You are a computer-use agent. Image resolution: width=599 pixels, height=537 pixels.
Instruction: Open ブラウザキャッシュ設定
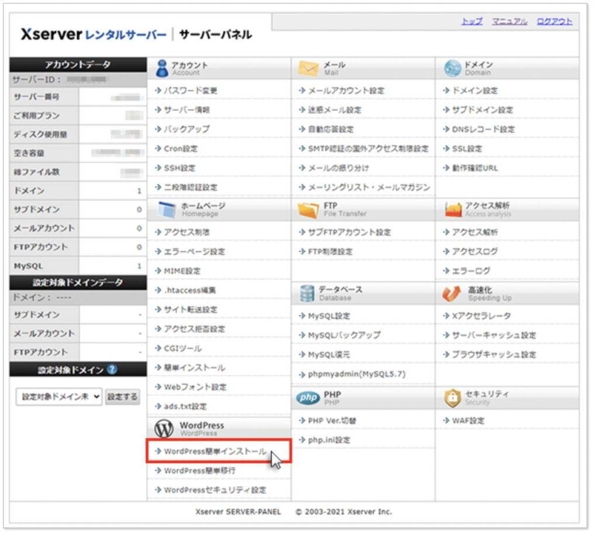tap(494, 355)
